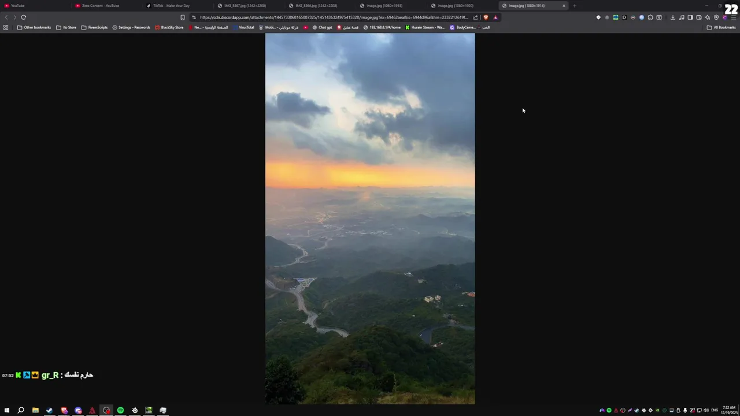Click the sunset mountain image
The height and width of the screenshot is (416, 740).
370,218
